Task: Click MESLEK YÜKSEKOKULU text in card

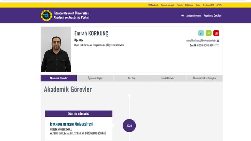Action: point(61,129)
